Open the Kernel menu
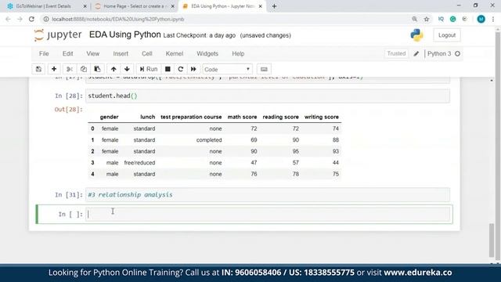 click(x=174, y=54)
